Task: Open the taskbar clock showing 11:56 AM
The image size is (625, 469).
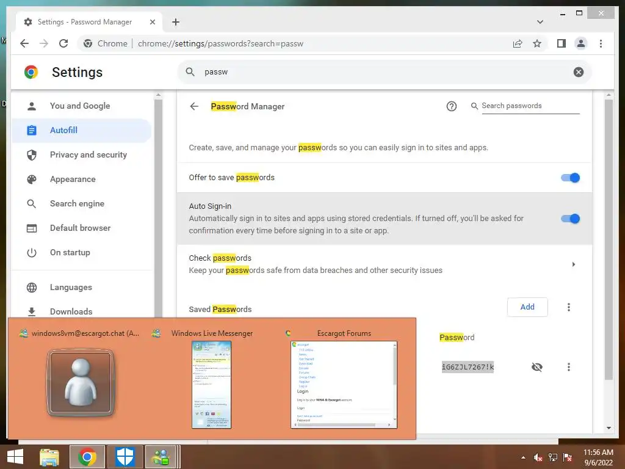Action: [x=598, y=457]
